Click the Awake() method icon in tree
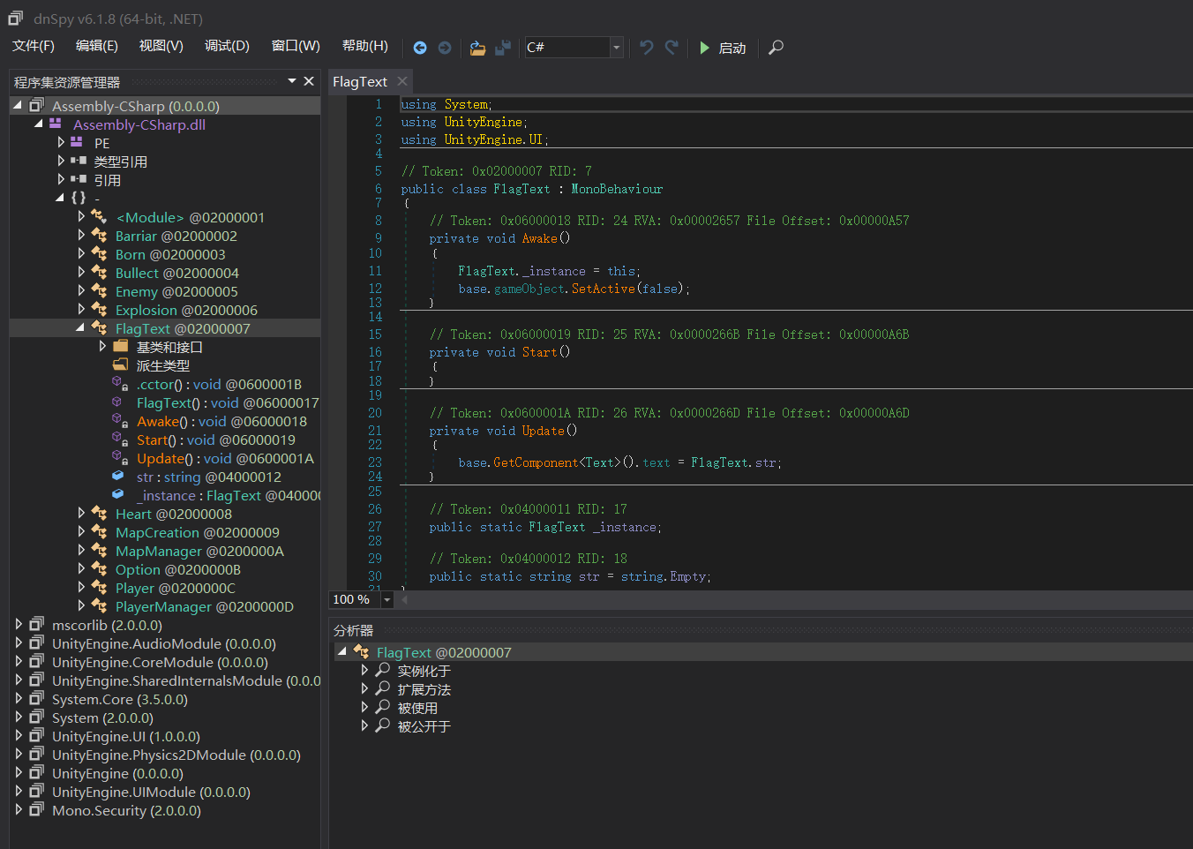 coord(120,421)
